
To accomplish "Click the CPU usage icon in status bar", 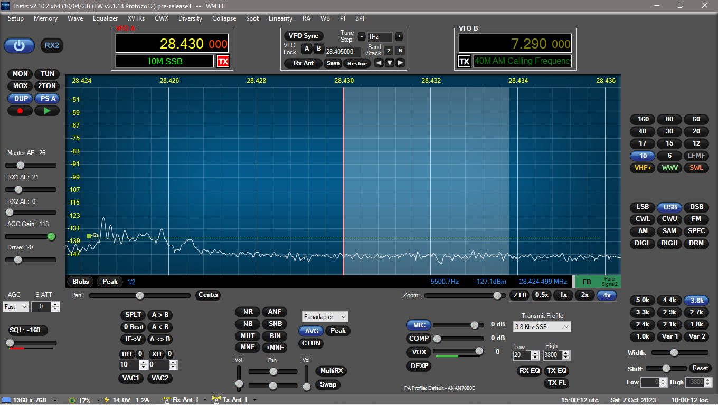I will point(72,400).
